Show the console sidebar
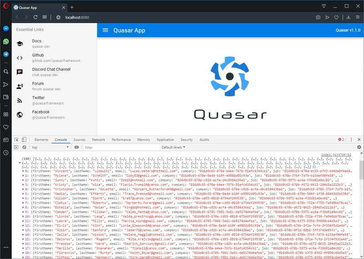364x259 pixels. 16,147
